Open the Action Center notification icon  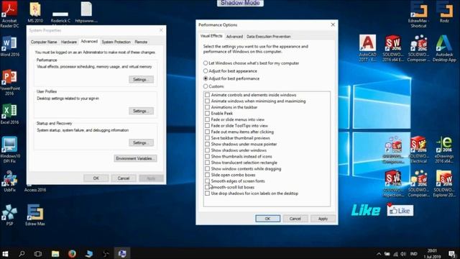coord(452,254)
